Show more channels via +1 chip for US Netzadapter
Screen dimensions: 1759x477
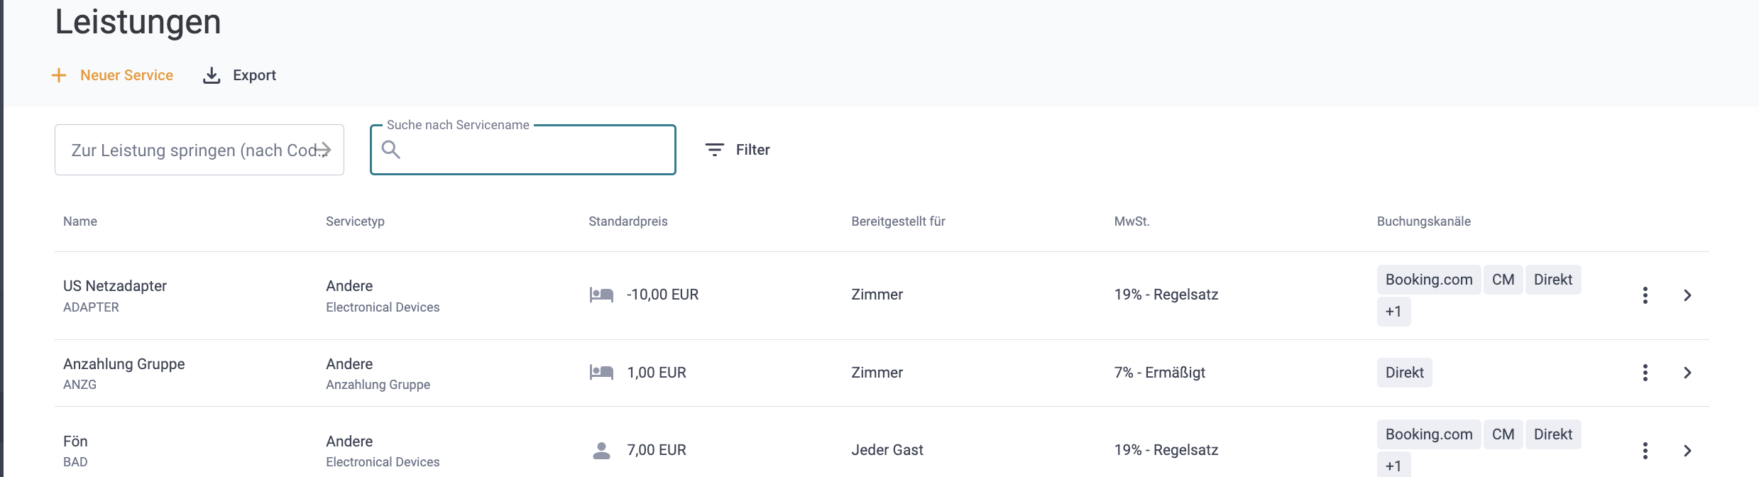pos(1393,312)
